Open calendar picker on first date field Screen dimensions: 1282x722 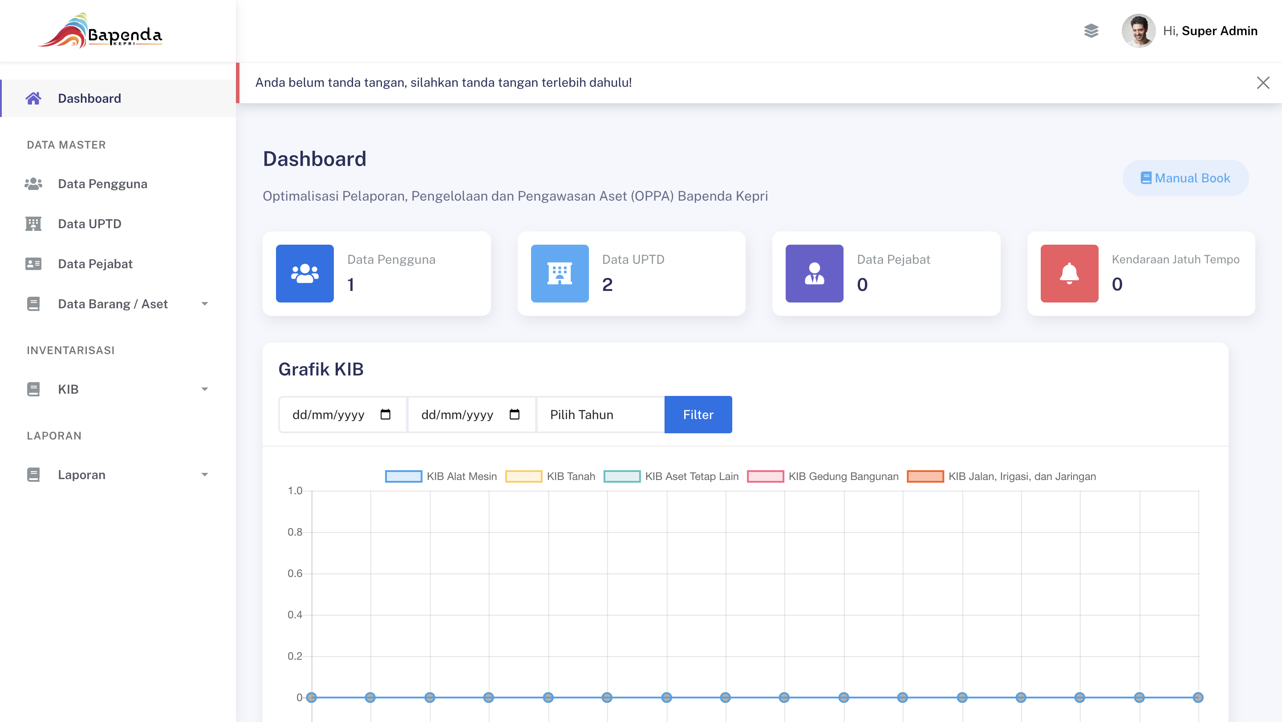click(385, 414)
